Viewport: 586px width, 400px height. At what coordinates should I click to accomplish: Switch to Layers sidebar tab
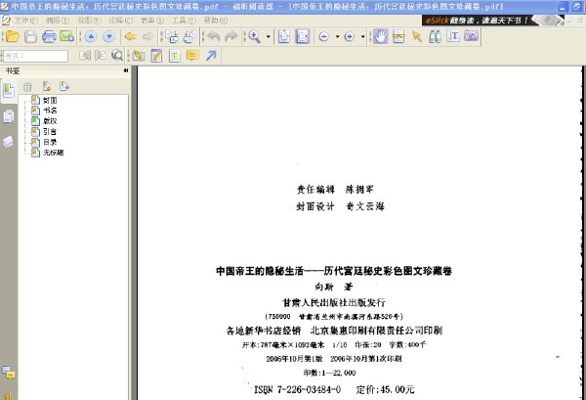[x=8, y=142]
